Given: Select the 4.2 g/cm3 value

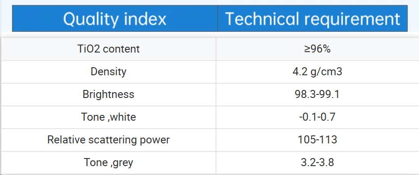Looking at the screenshot, I should pyautogui.click(x=318, y=72).
